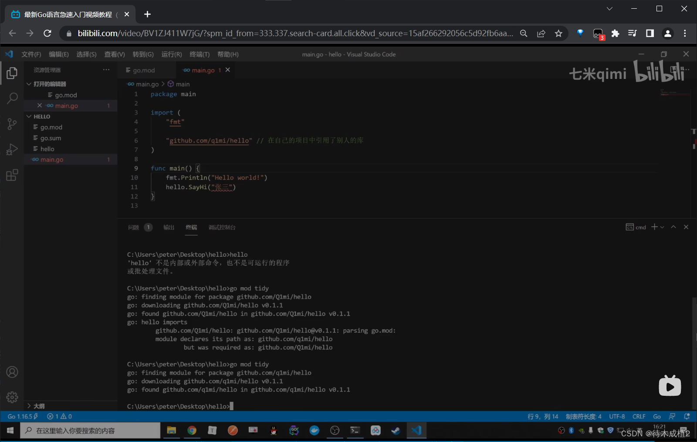The height and width of the screenshot is (442, 697).
Task: Click the CRLF line ending status item
Action: [x=639, y=416]
